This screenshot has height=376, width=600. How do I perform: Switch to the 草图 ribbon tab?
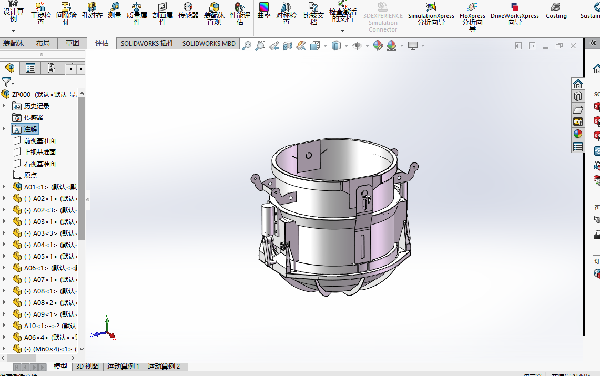73,43
